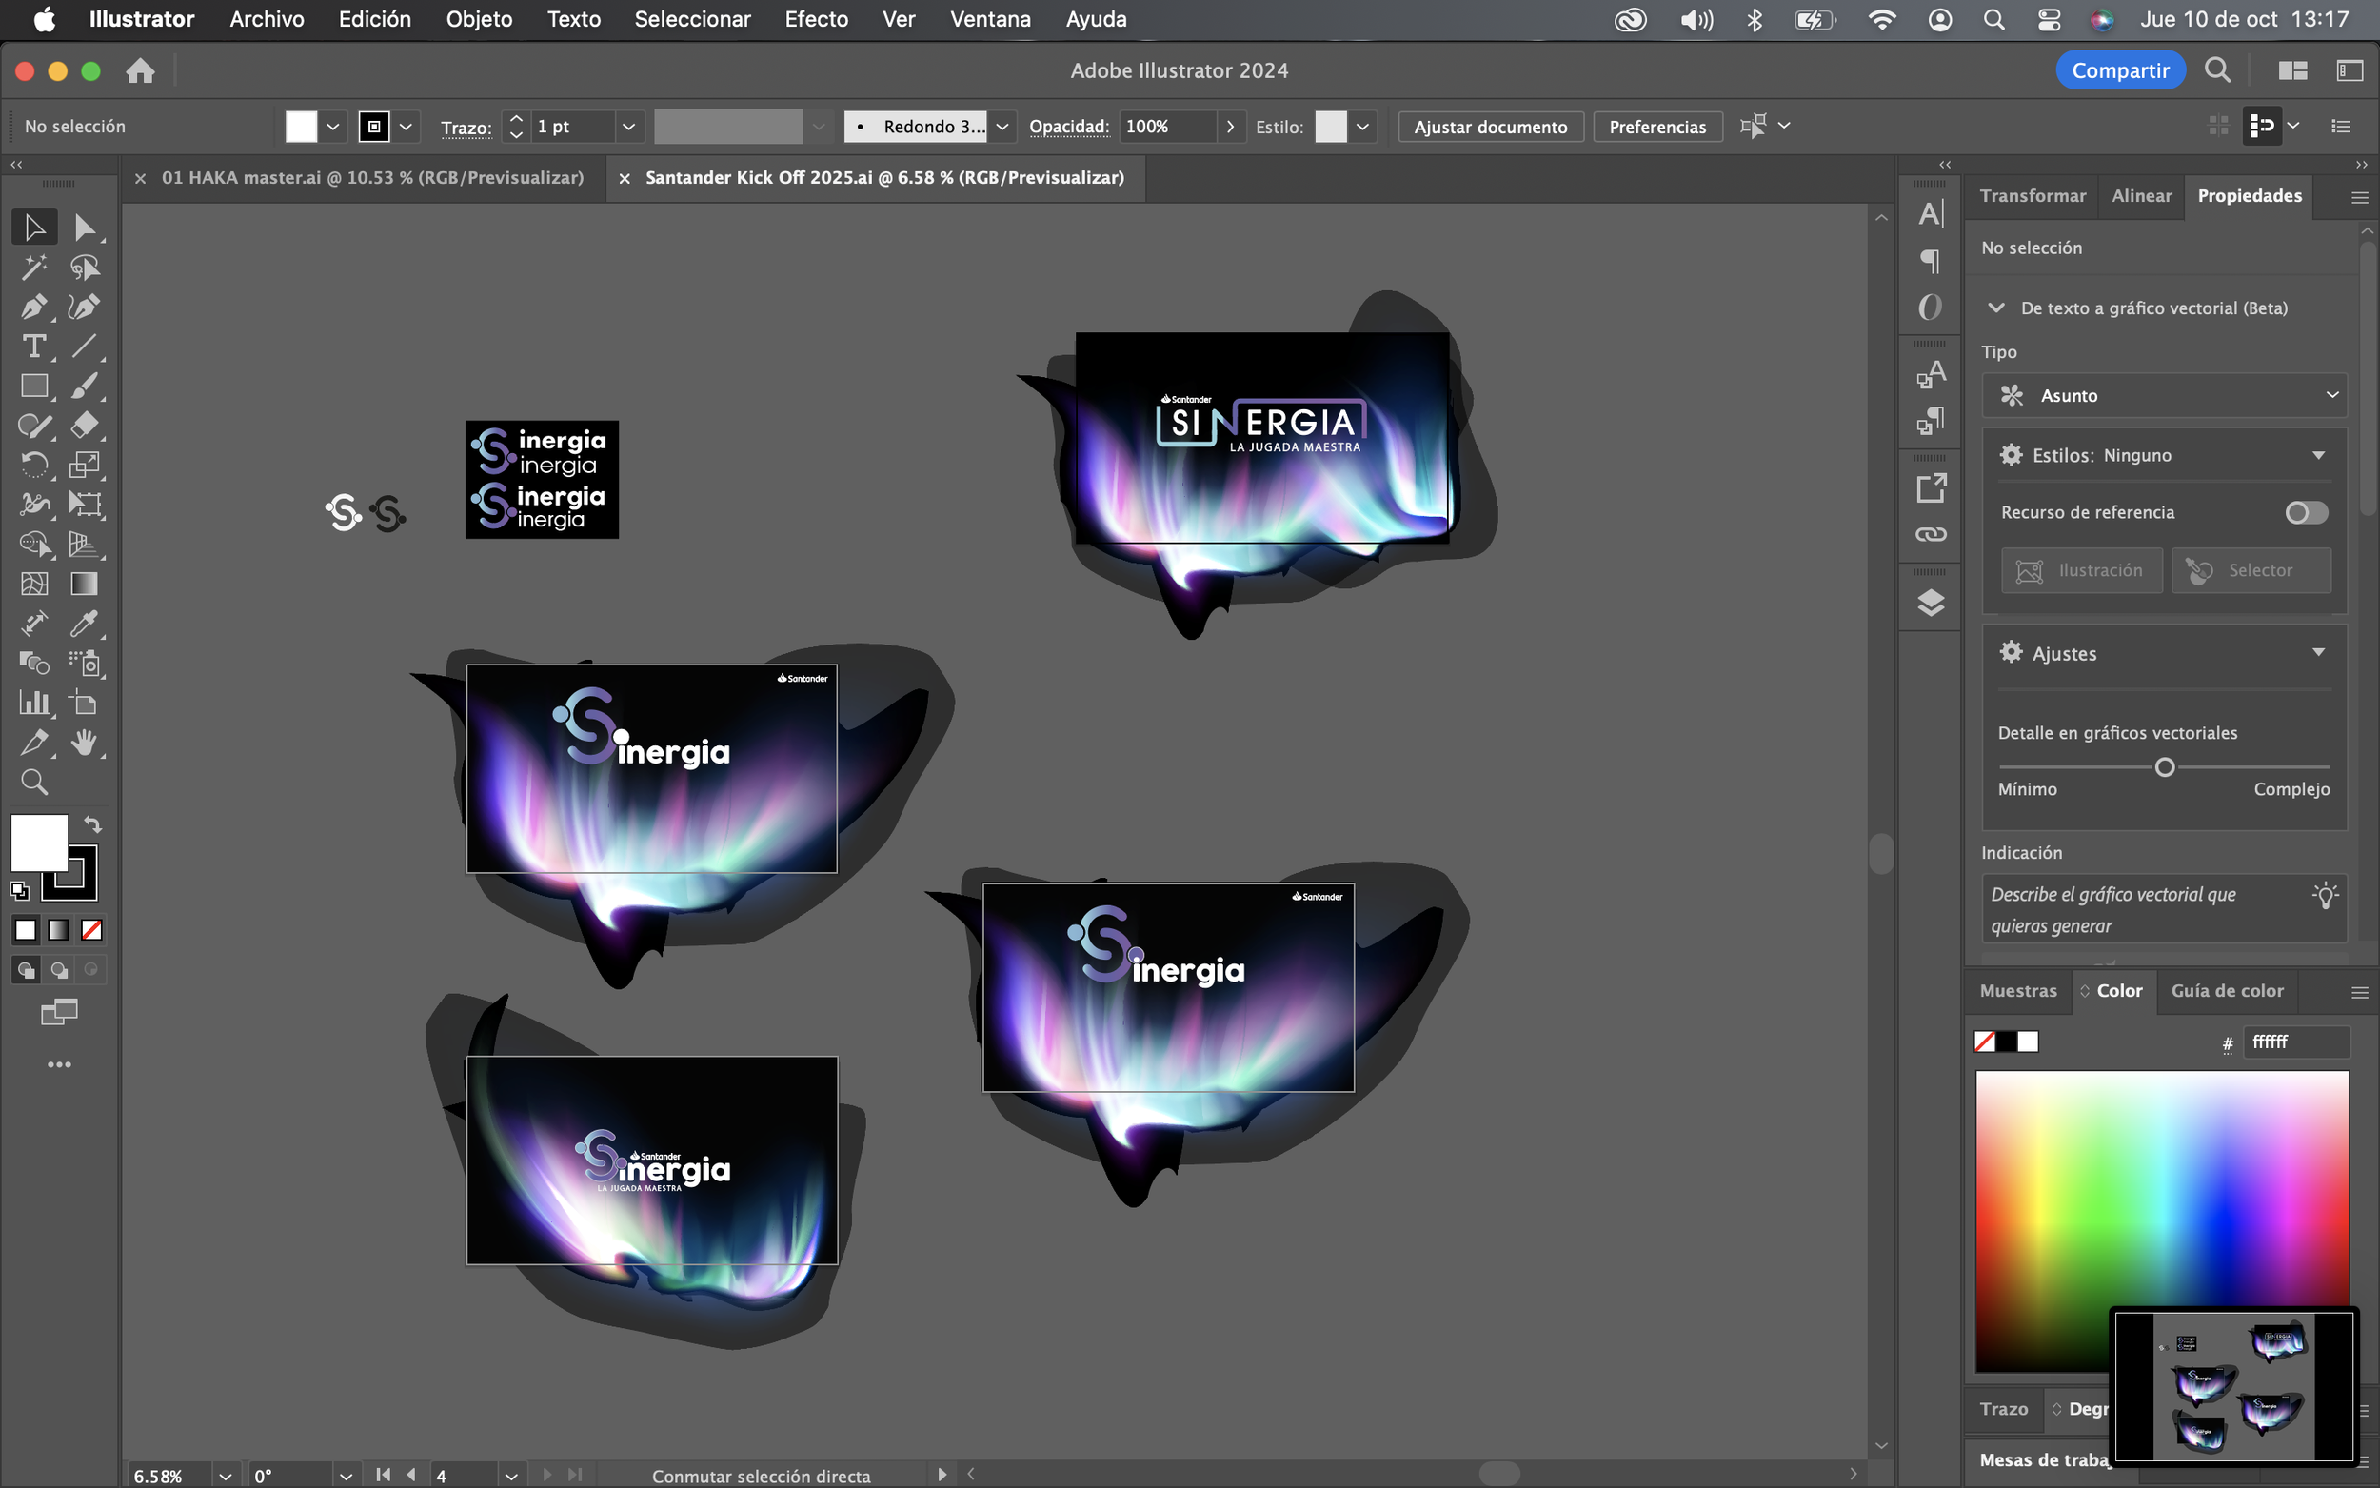Pick the Eyedropper tool
This screenshot has height=1488, width=2380.
(84, 623)
